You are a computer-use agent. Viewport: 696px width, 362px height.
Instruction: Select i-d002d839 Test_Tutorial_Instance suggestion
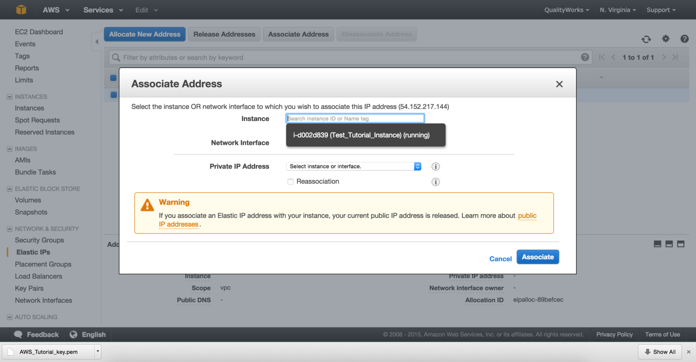pos(365,135)
